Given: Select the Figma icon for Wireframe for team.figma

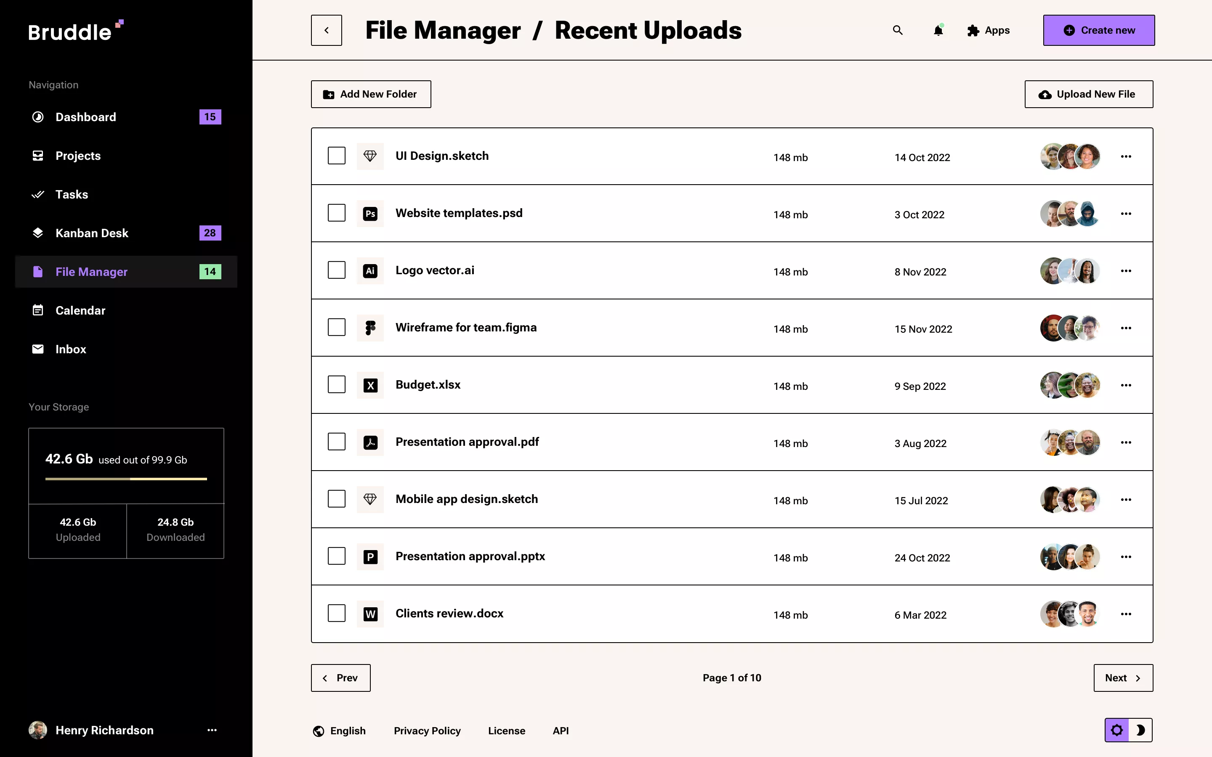Looking at the screenshot, I should point(370,328).
